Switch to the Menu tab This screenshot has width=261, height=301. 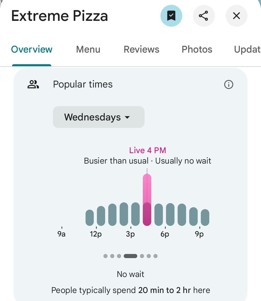88,49
